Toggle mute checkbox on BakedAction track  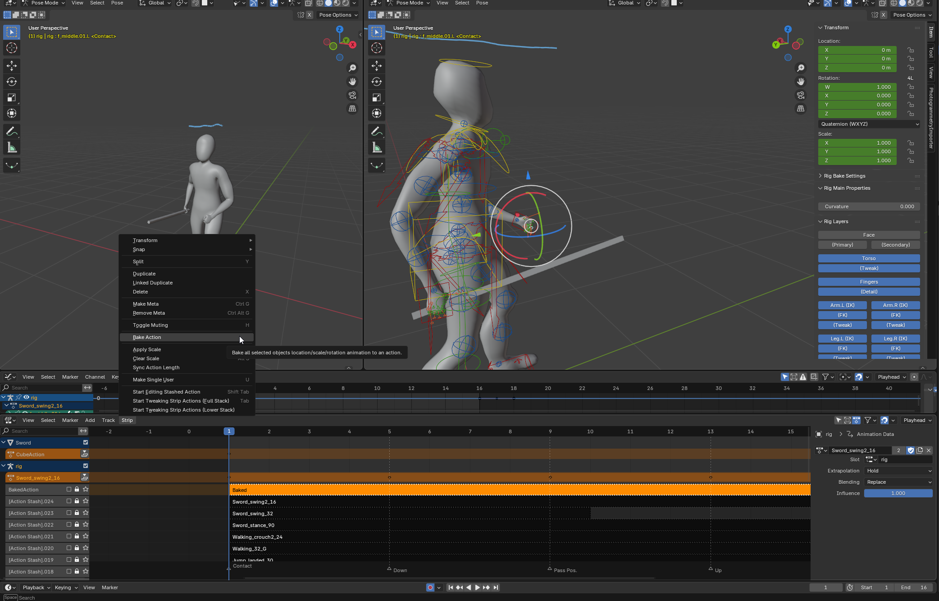tap(69, 489)
